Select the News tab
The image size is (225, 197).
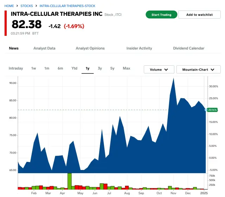click(x=14, y=48)
